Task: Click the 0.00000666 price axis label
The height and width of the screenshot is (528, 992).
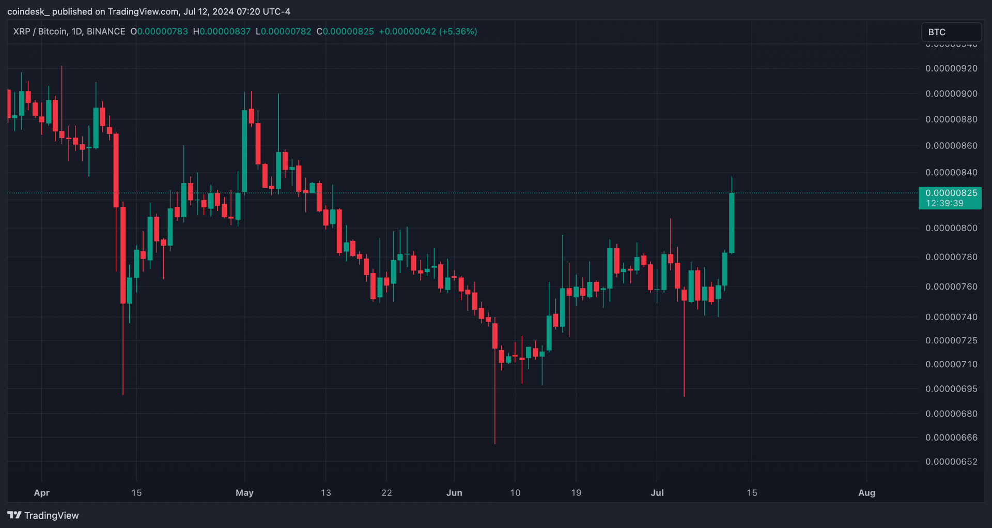Action: pos(951,438)
